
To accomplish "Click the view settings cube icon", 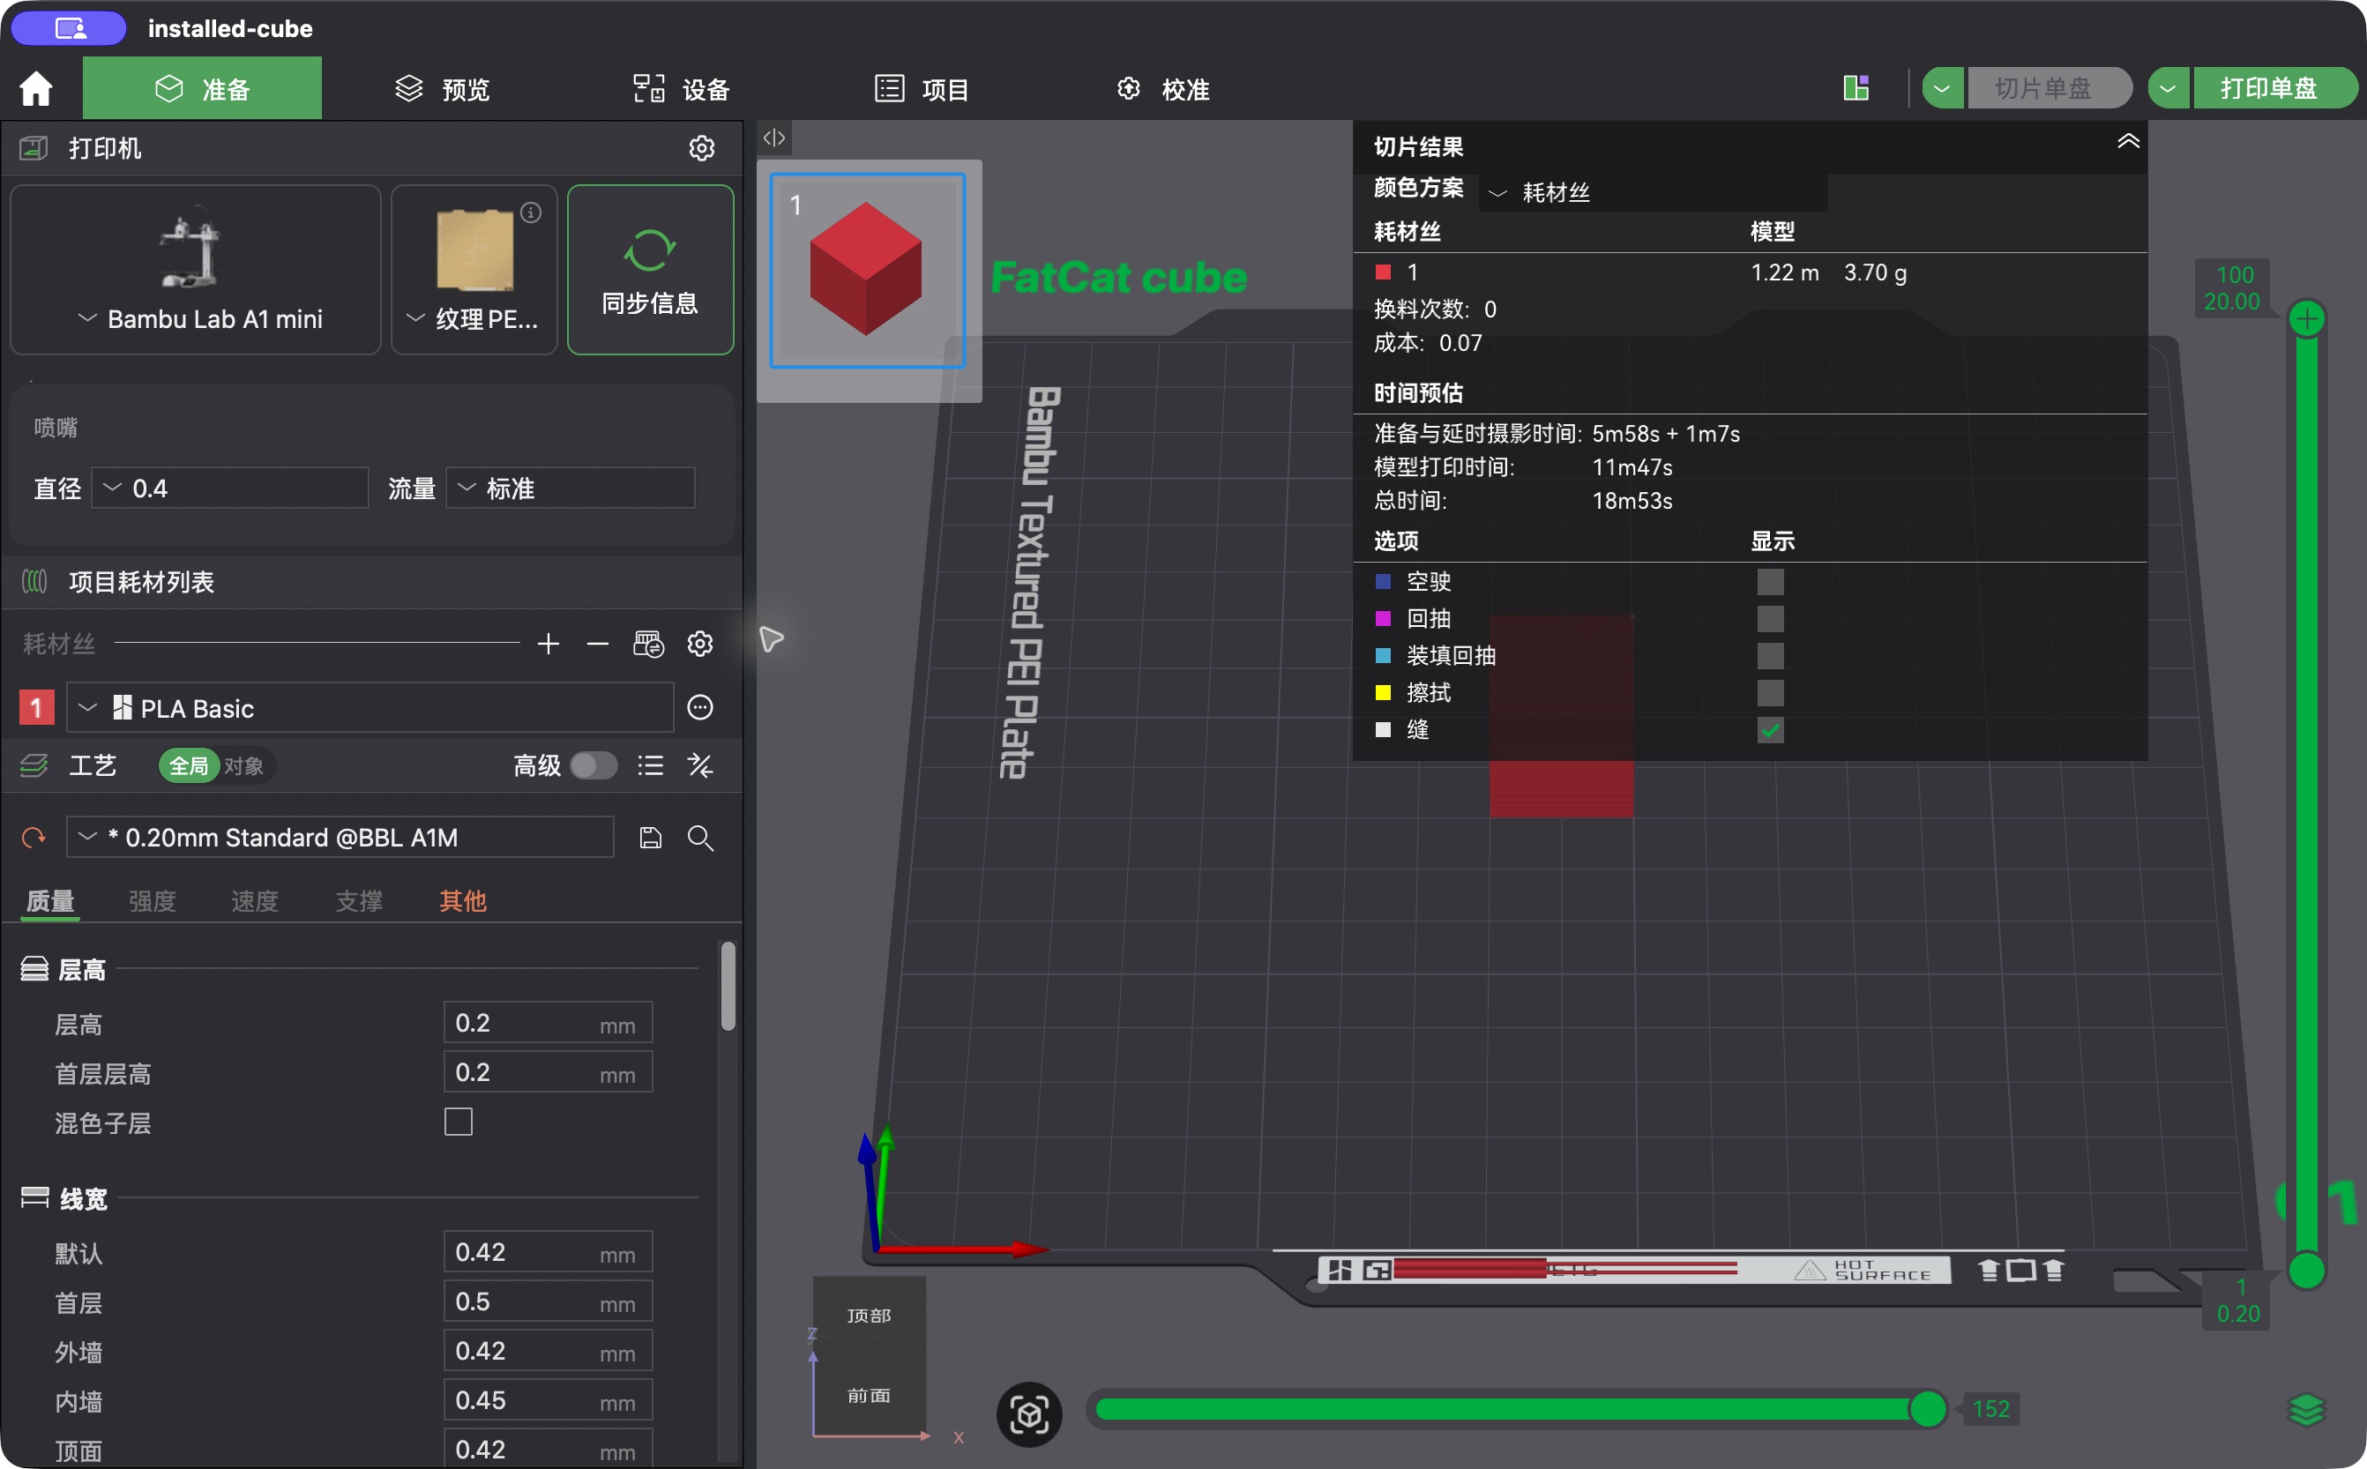I will tap(1029, 1413).
